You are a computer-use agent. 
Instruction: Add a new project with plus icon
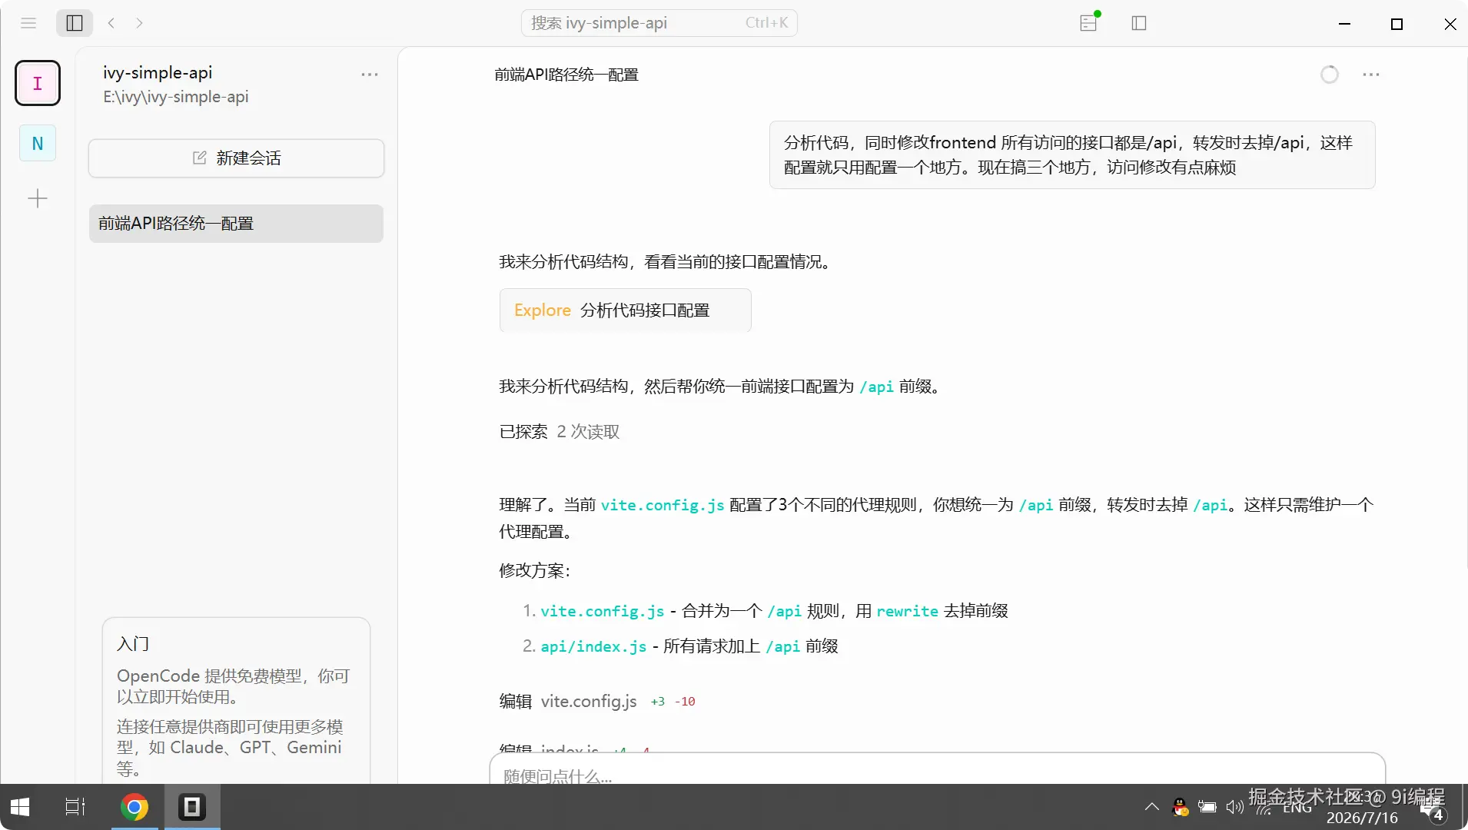click(x=38, y=199)
